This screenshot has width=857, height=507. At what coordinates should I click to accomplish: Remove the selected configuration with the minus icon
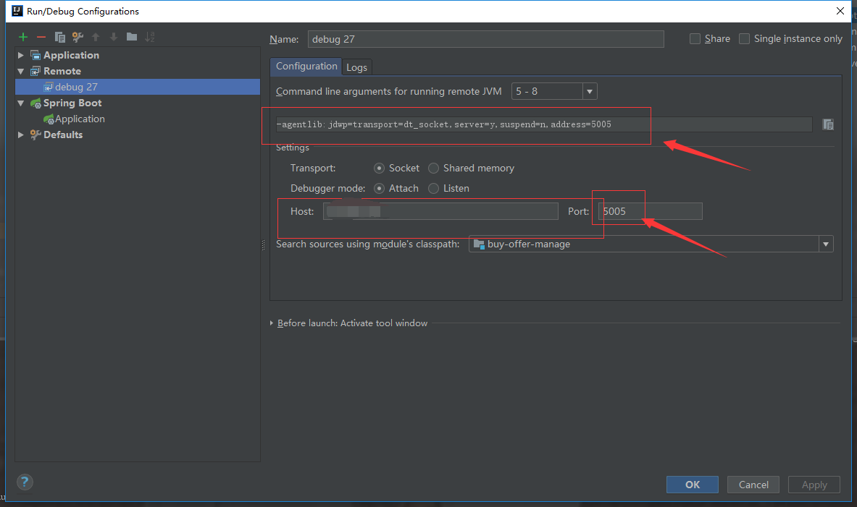tap(41, 37)
